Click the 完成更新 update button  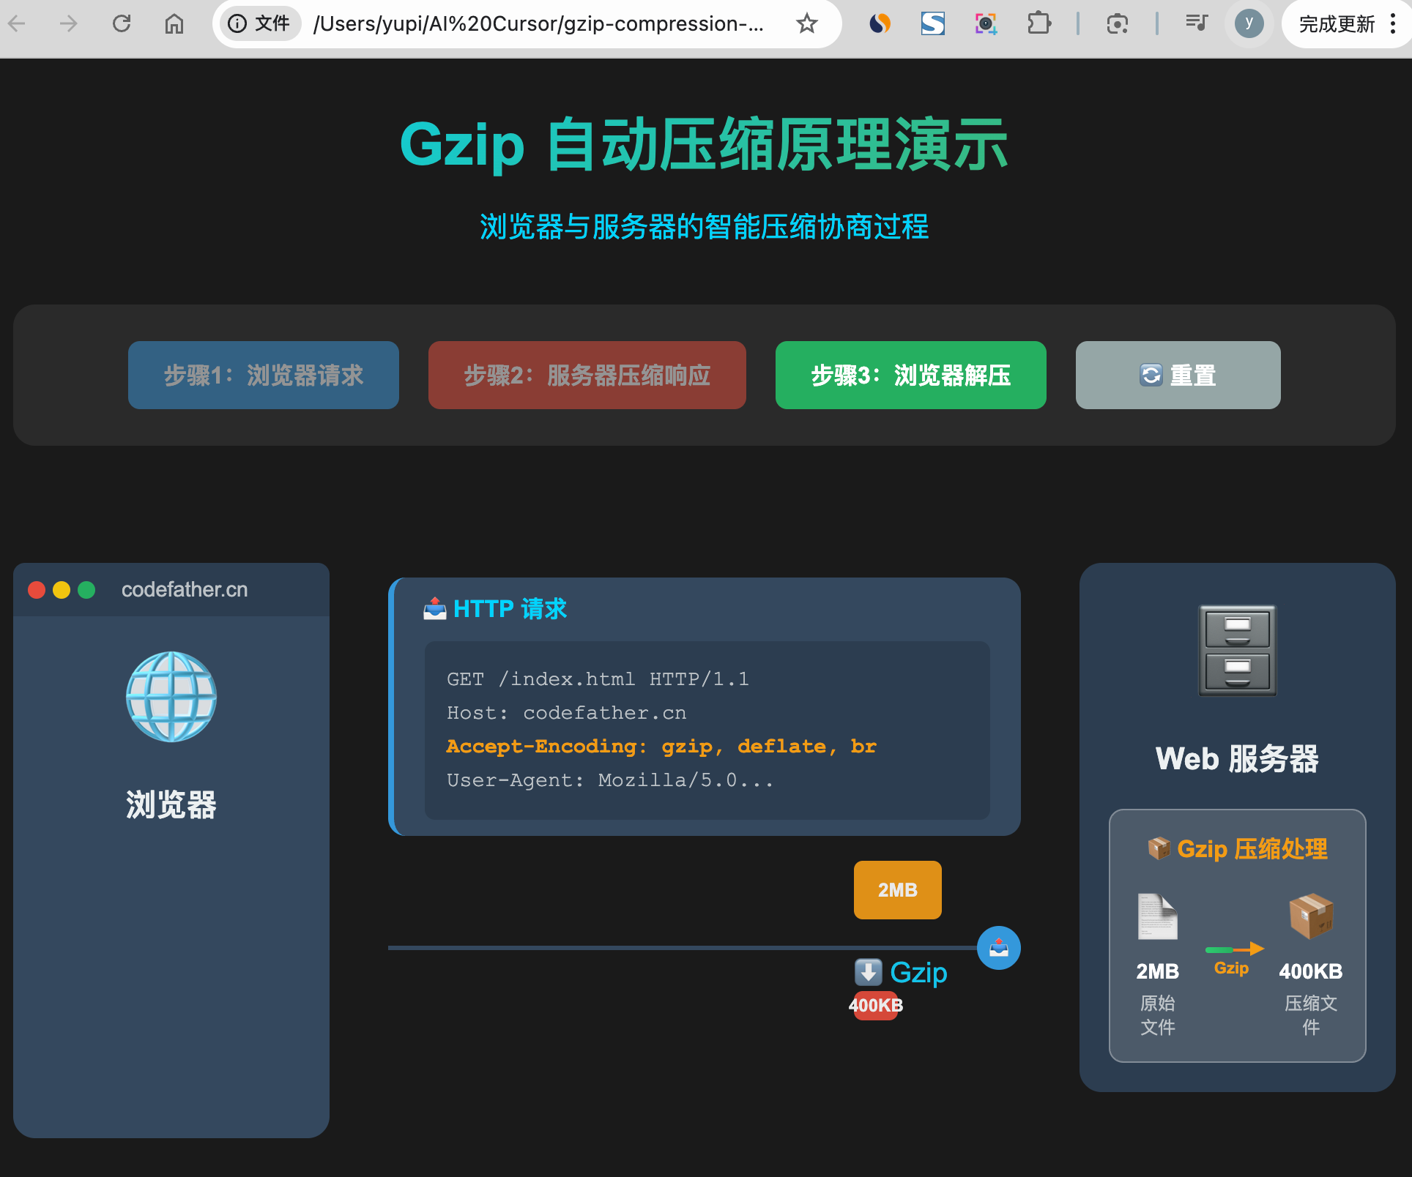point(1337,24)
